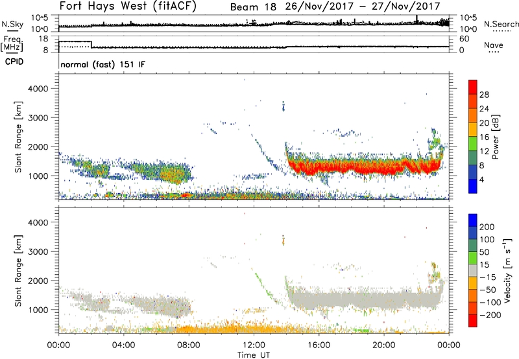Click the '4' label on the power colorbar
This screenshot has width=519, height=359.
[x=481, y=179]
